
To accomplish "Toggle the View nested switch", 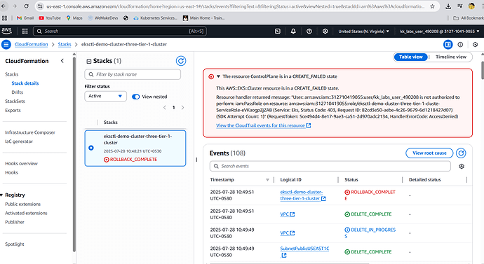I will (135, 97).
